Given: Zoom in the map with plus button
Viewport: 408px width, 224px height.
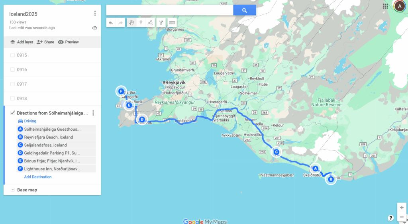Looking at the screenshot, I should click(x=402, y=208).
